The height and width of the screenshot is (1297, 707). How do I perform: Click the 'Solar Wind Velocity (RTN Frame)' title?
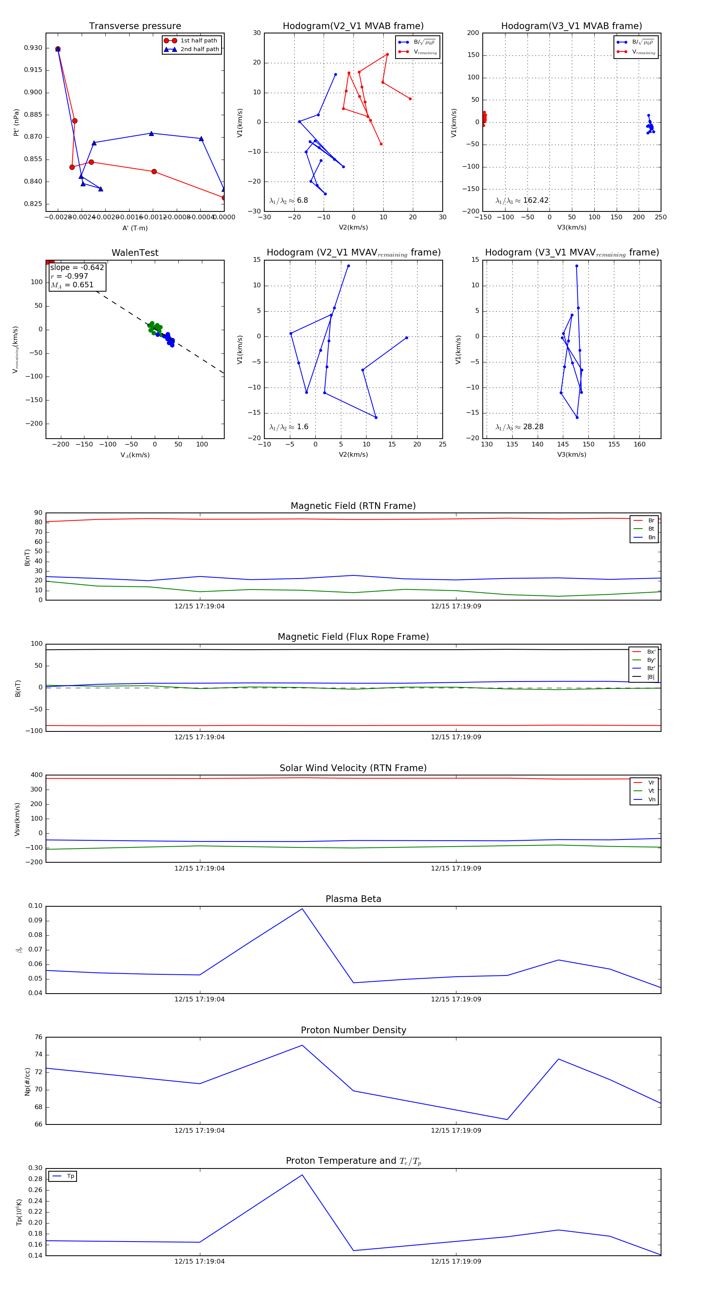[x=353, y=768]
